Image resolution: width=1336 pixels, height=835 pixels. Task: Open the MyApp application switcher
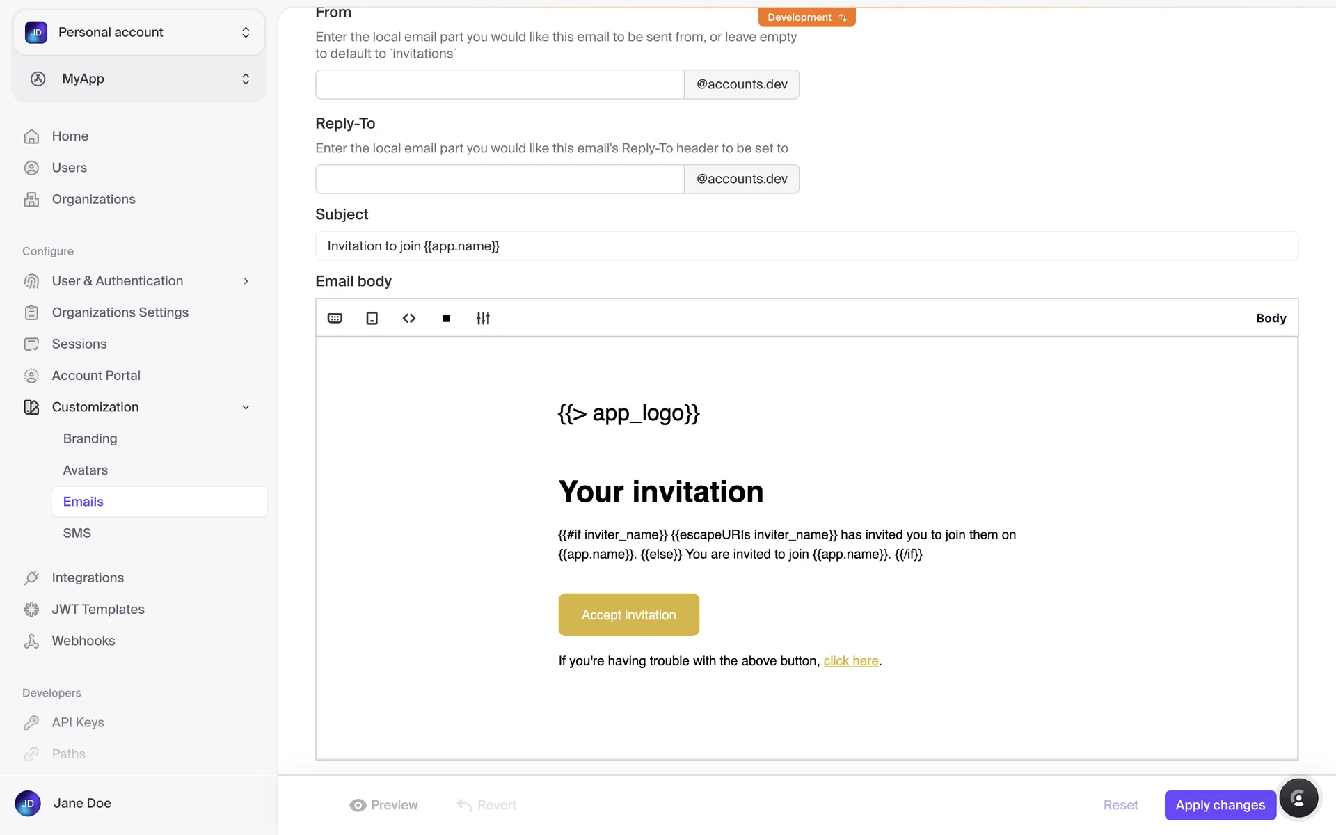click(139, 79)
